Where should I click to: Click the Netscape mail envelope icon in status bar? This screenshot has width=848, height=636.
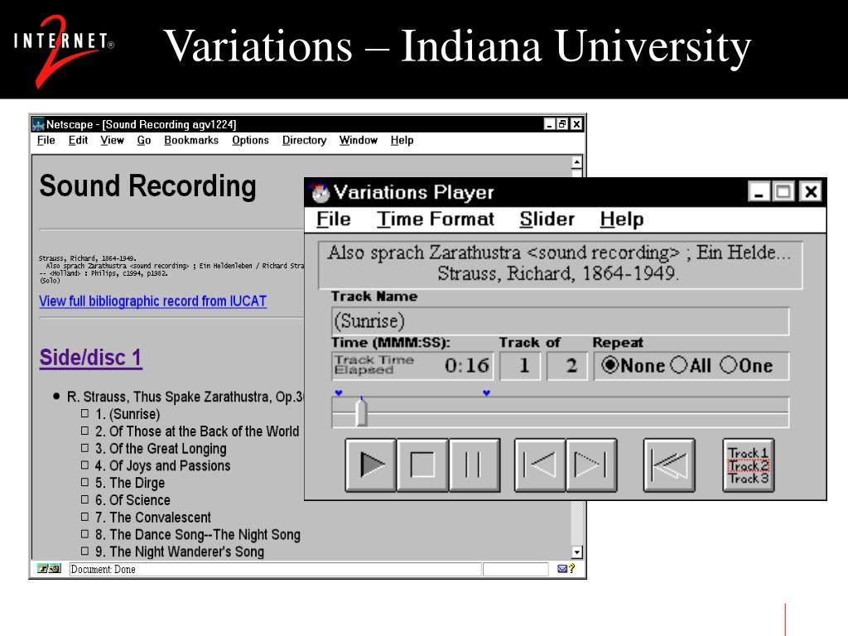click(x=562, y=569)
